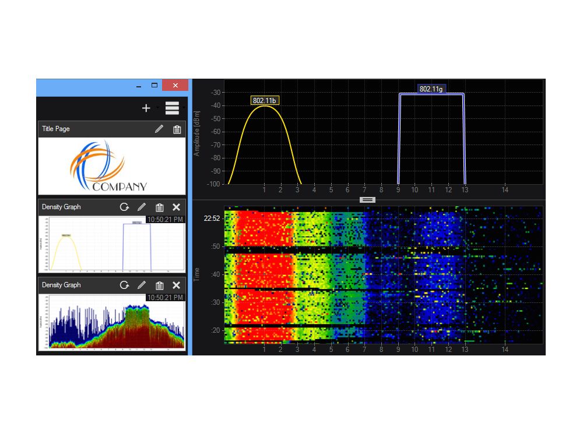Viewport: 583px width, 437px height.
Task: Copy first Density Graph to clipboard
Action: point(160,207)
